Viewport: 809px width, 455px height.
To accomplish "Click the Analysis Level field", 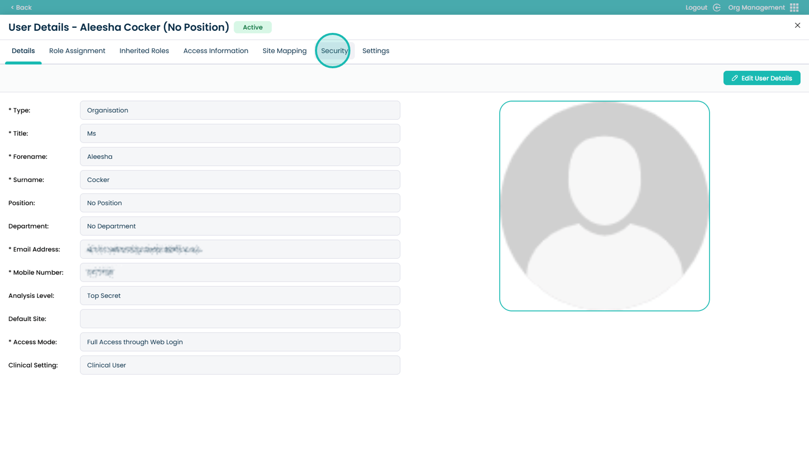I will pyautogui.click(x=240, y=296).
